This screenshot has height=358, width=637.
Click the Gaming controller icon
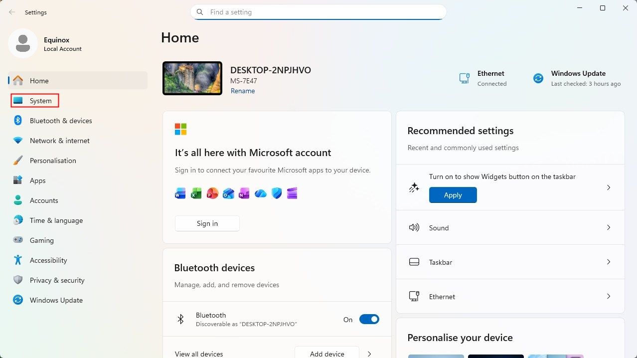pyautogui.click(x=18, y=240)
